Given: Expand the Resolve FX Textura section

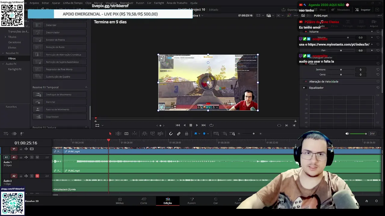Looking at the screenshot, I should [86, 127].
